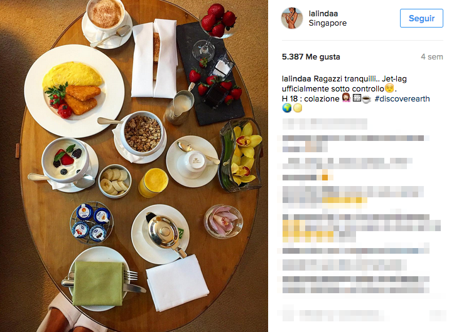Click the cappuccino cup in the photo
The image size is (454, 332).
click(106, 14)
